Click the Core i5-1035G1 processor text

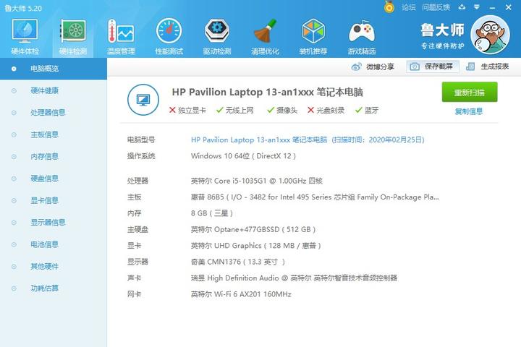(x=256, y=181)
